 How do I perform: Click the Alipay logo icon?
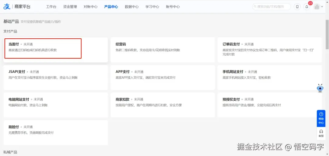click(7, 6)
